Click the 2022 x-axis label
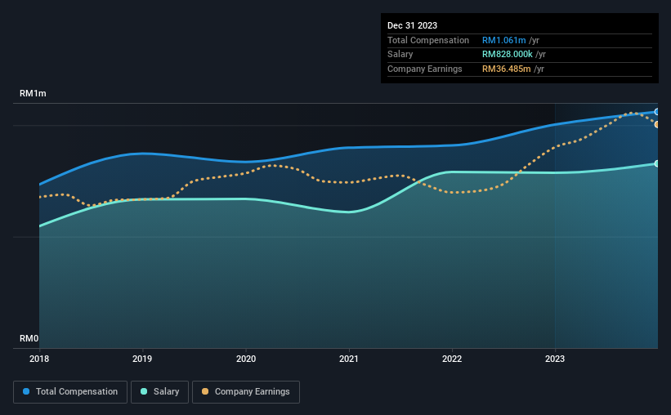This screenshot has width=671, height=415. click(x=452, y=359)
